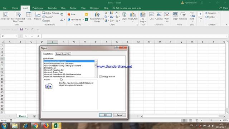Click the PivotTable icon
The width and height of the screenshot is (229, 129).
pyautogui.click(x=6, y=16)
